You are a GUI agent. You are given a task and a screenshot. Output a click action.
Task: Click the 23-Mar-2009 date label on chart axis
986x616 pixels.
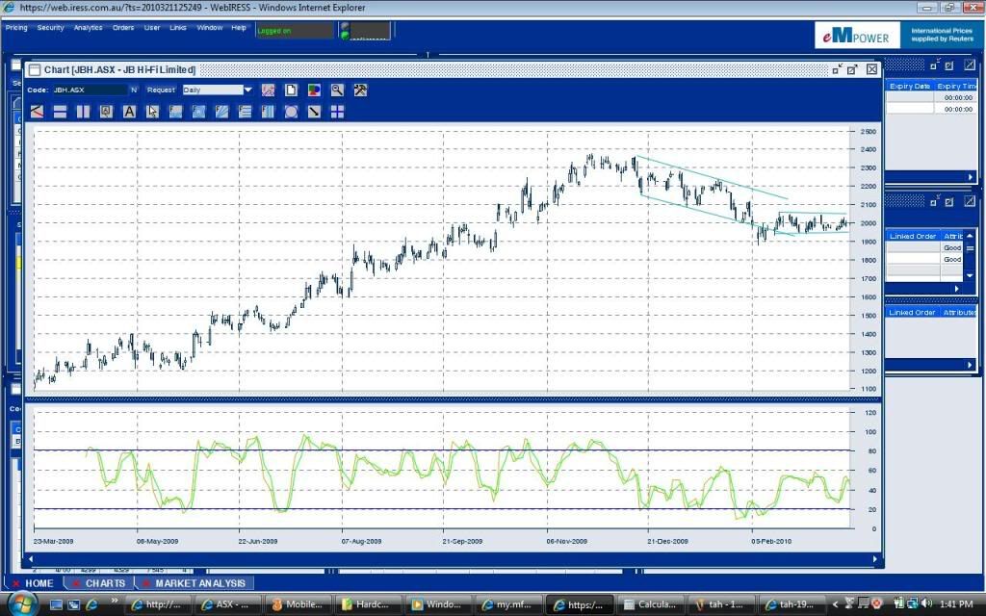54,541
